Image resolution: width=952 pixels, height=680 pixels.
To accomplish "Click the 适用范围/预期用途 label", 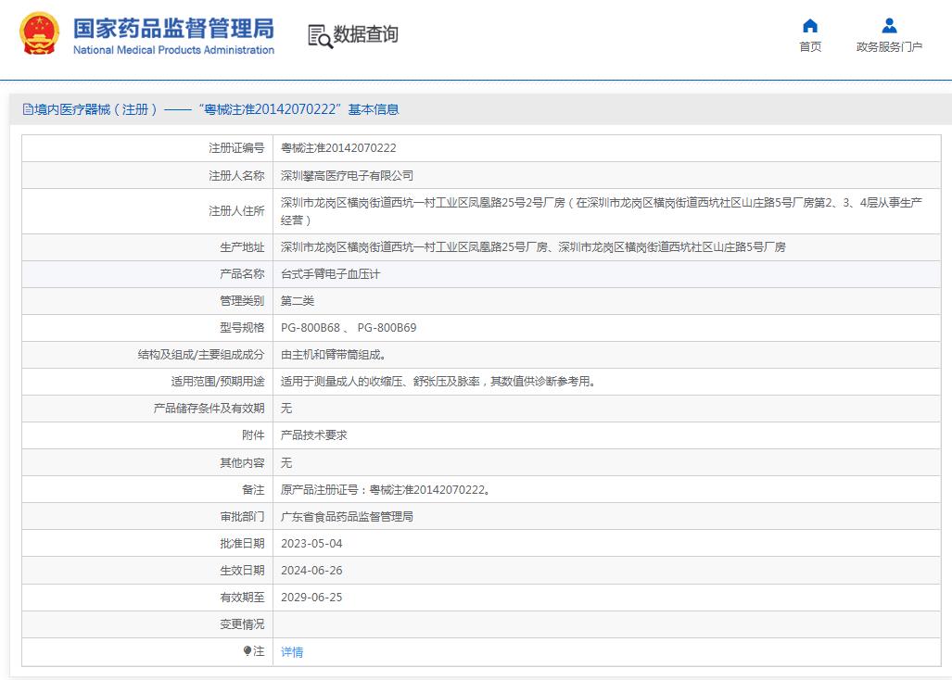I will coord(217,381).
